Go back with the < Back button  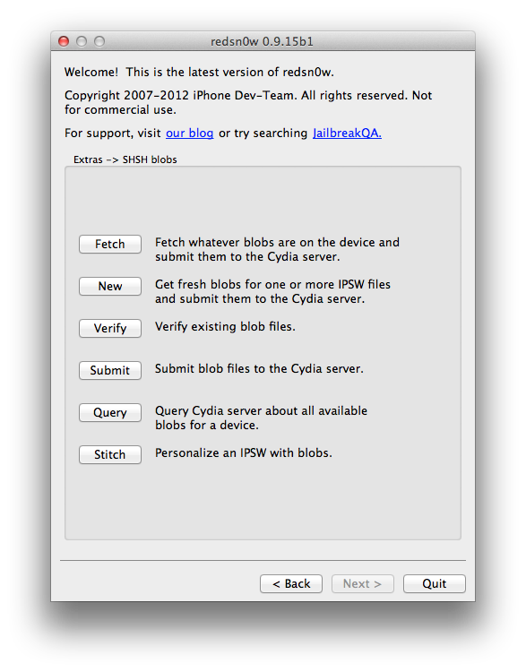[291, 583]
